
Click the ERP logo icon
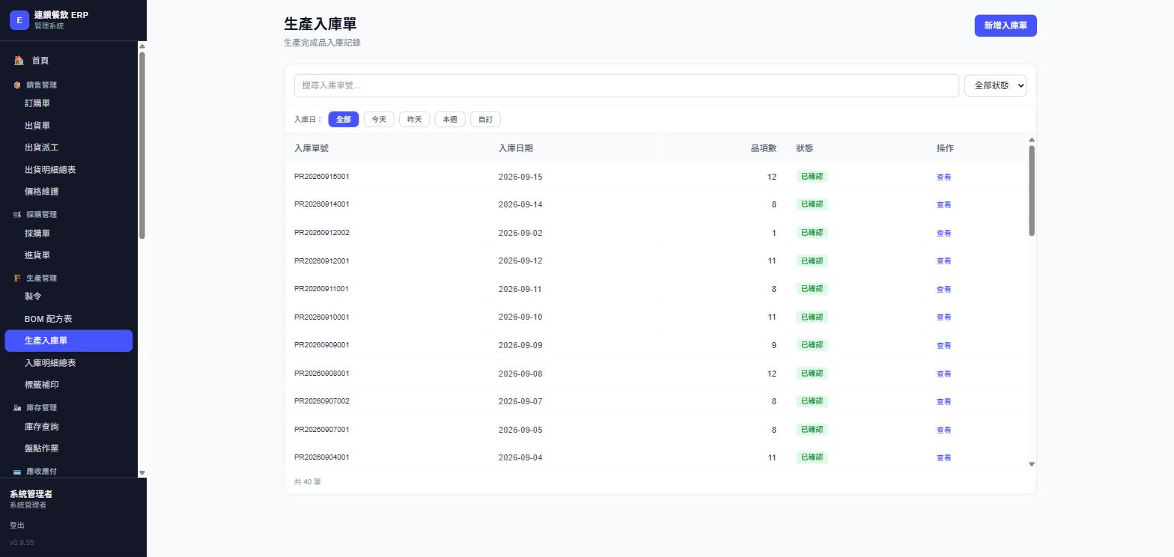tap(19, 20)
